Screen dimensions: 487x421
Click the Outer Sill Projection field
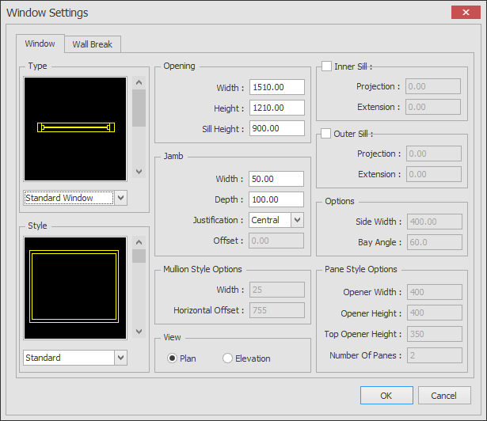pos(434,154)
